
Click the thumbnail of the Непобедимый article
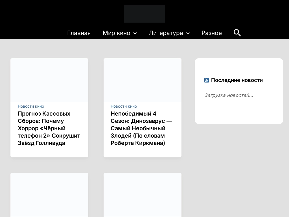(143, 80)
